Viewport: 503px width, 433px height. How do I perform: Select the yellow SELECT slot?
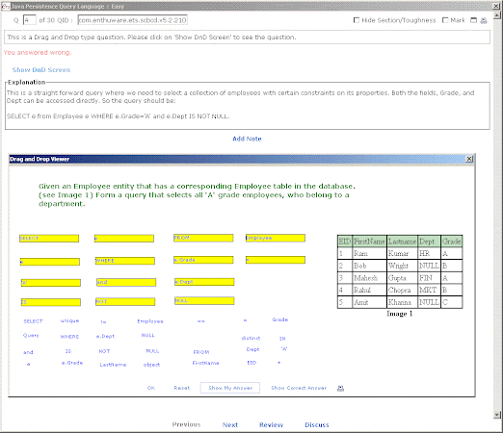tap(49, 239)
